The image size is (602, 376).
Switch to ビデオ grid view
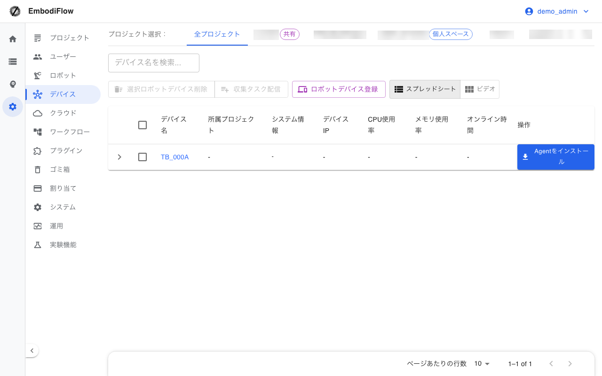click(x=480, y=89)
